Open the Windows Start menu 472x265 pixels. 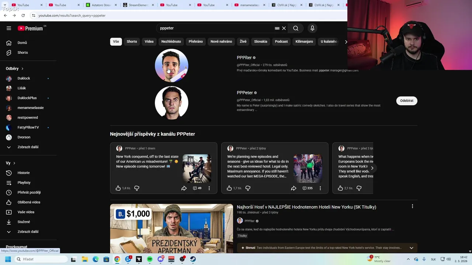pyautogui.click(x=8, y=259)
